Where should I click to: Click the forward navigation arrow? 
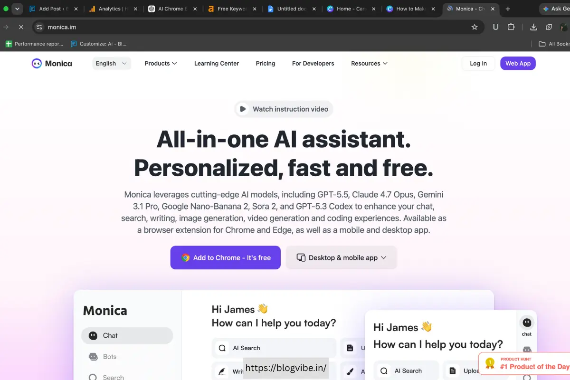tap(6, 27)
